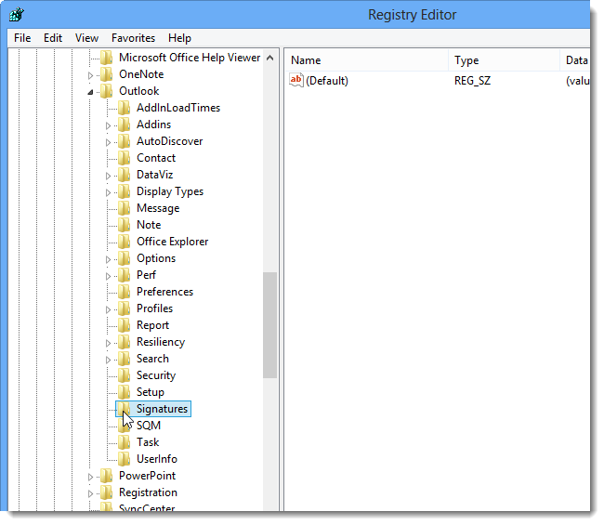The height and width of the screenshot is (525, 604).
Task: Sort values by Type column header
Action: click(505, 60)
